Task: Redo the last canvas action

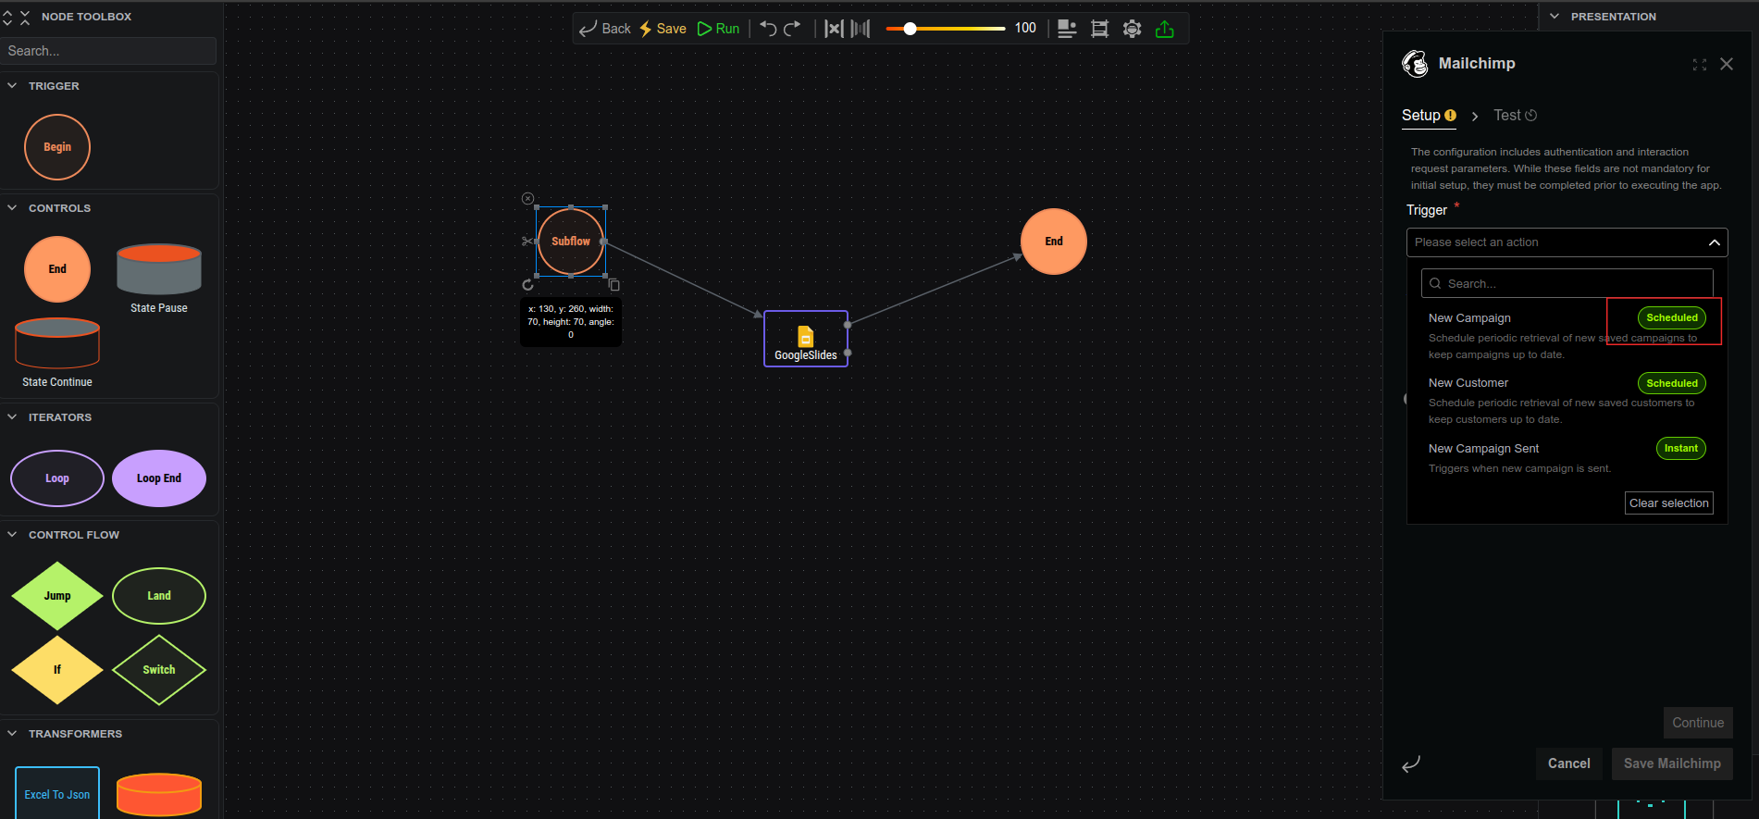Action: [792, 29]
